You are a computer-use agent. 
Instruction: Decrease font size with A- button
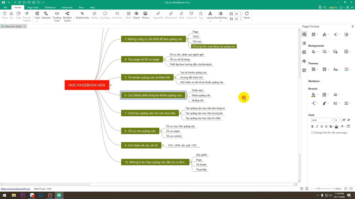349,120
